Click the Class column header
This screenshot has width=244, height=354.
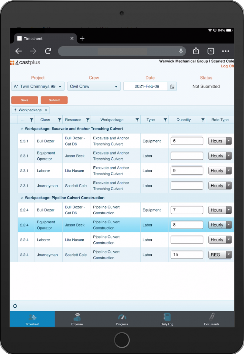(45, 120)
